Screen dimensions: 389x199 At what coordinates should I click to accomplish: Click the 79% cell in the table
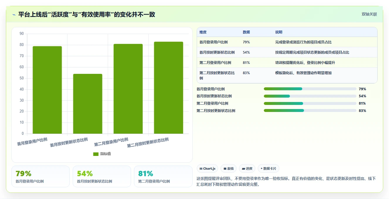(x=246, y=42)
